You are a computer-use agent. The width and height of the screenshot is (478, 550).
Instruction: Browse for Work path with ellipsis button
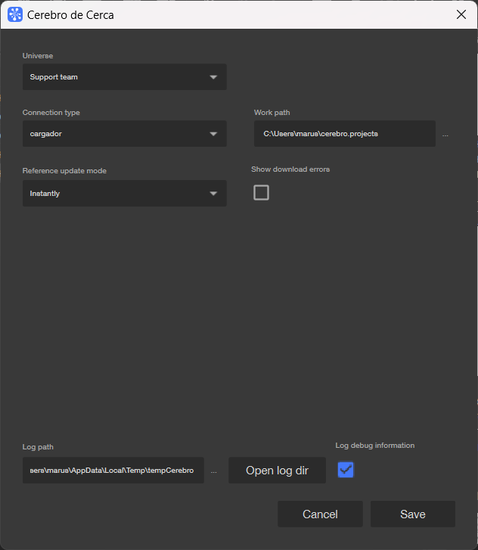[x=445, y=135]
